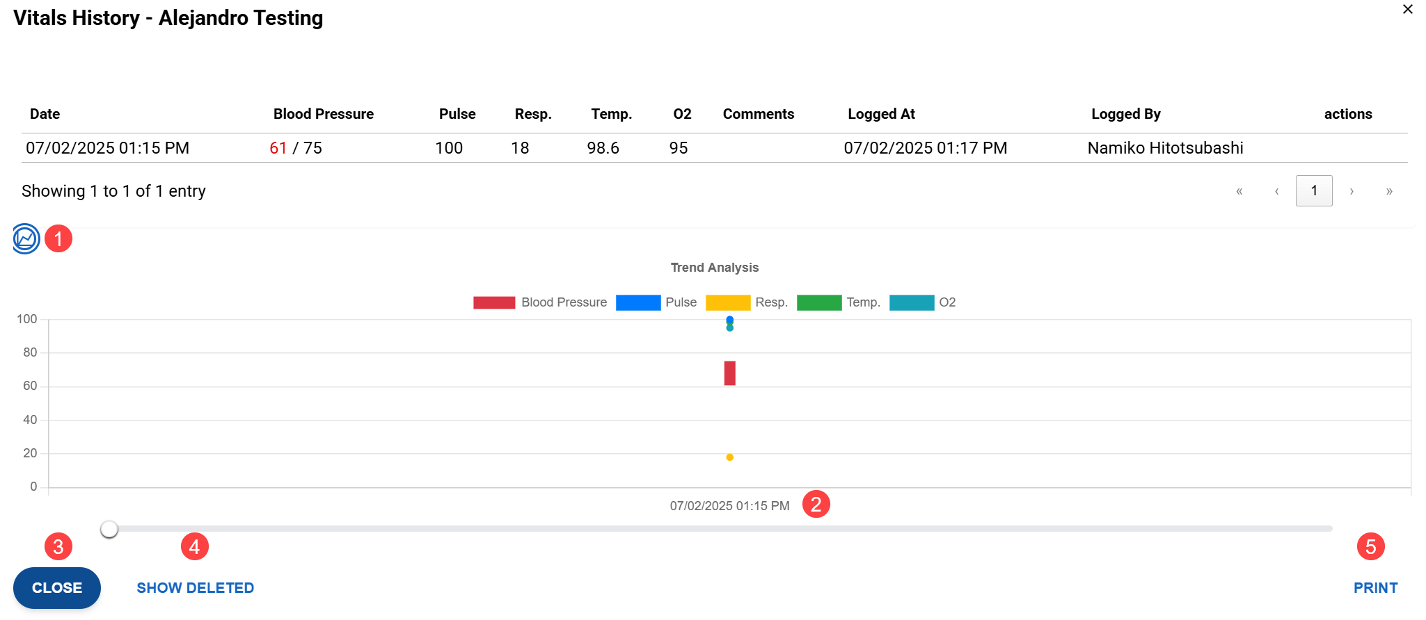Go to first page of entries
This screenshot has width=1426, height=620.
point(1239,191)
